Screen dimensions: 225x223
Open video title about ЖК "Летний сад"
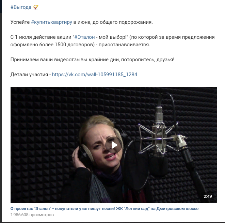(x=104, y=208)
